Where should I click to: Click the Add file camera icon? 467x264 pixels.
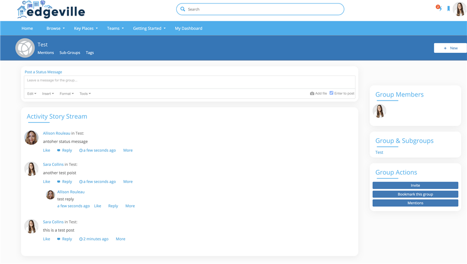click(312, 94)
